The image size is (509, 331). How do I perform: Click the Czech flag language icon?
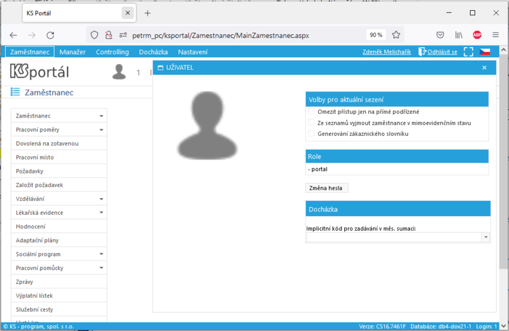(x=485, y=52)
